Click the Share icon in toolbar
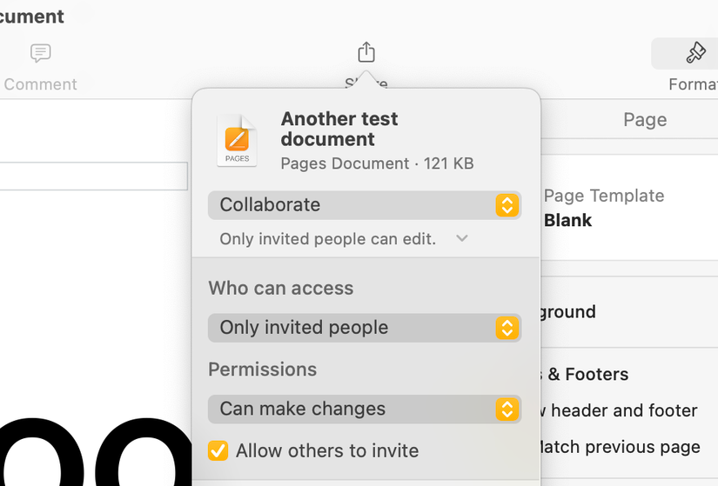 coord(366,53)
